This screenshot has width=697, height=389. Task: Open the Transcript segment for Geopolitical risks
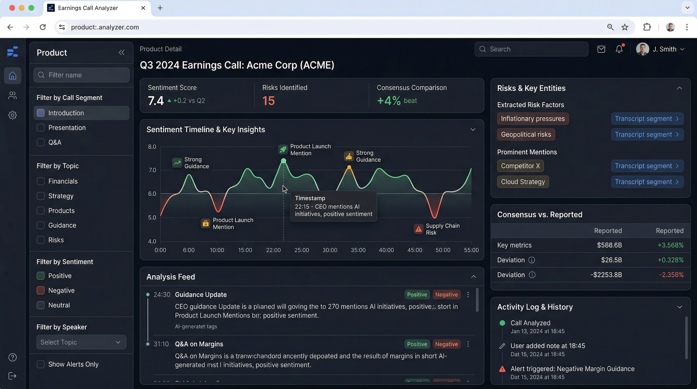click(x=647, y=134)
